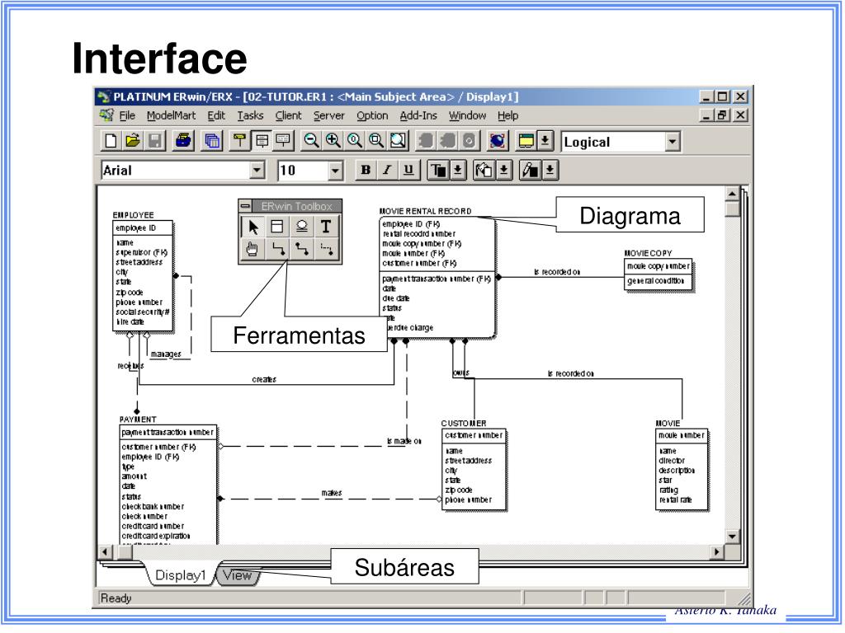Open the text color dropdown arrow
This screenshot has height=633, width=845.
tap(457, 170)
